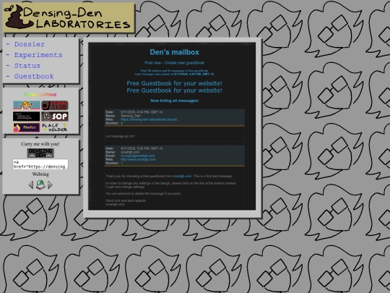Screen dimensions: 390x293
Task: Open the Status page
Action: tap(27, 66)
